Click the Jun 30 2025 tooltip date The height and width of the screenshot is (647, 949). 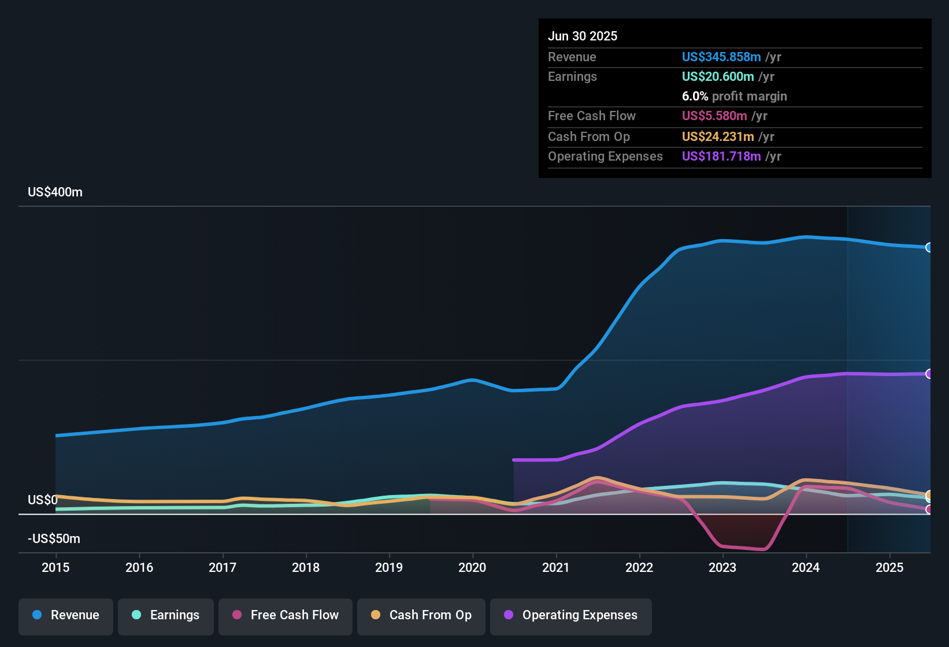[x=583, y=36]
